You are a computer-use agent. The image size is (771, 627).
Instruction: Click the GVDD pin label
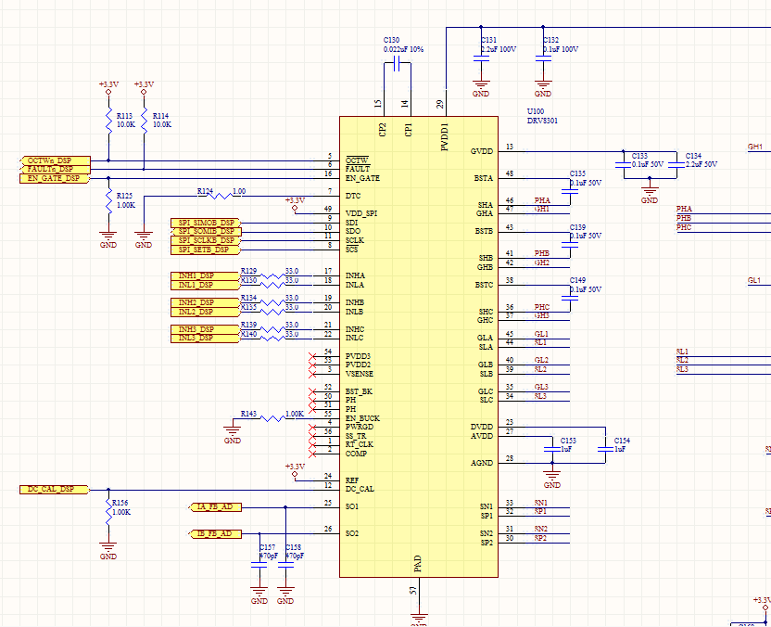click(482, 151)
